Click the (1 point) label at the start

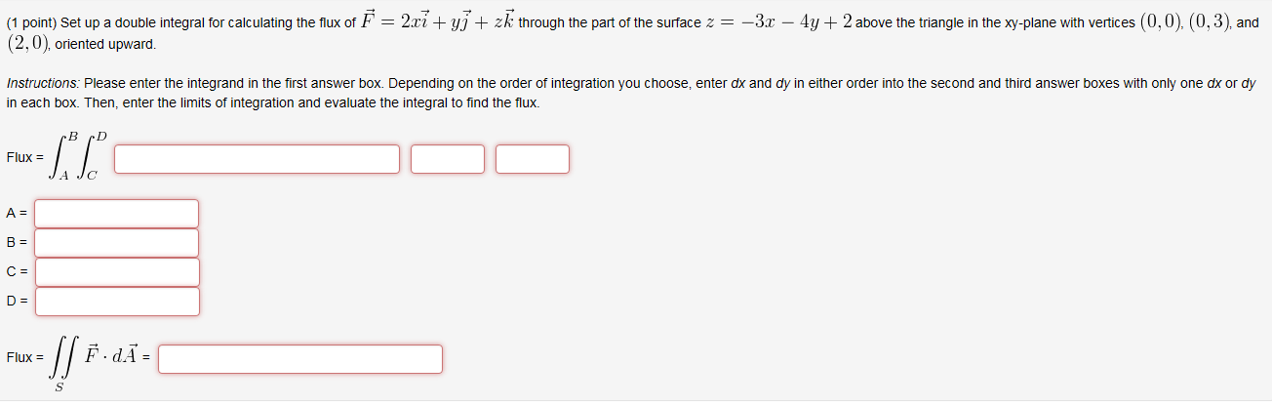point(31,21)
